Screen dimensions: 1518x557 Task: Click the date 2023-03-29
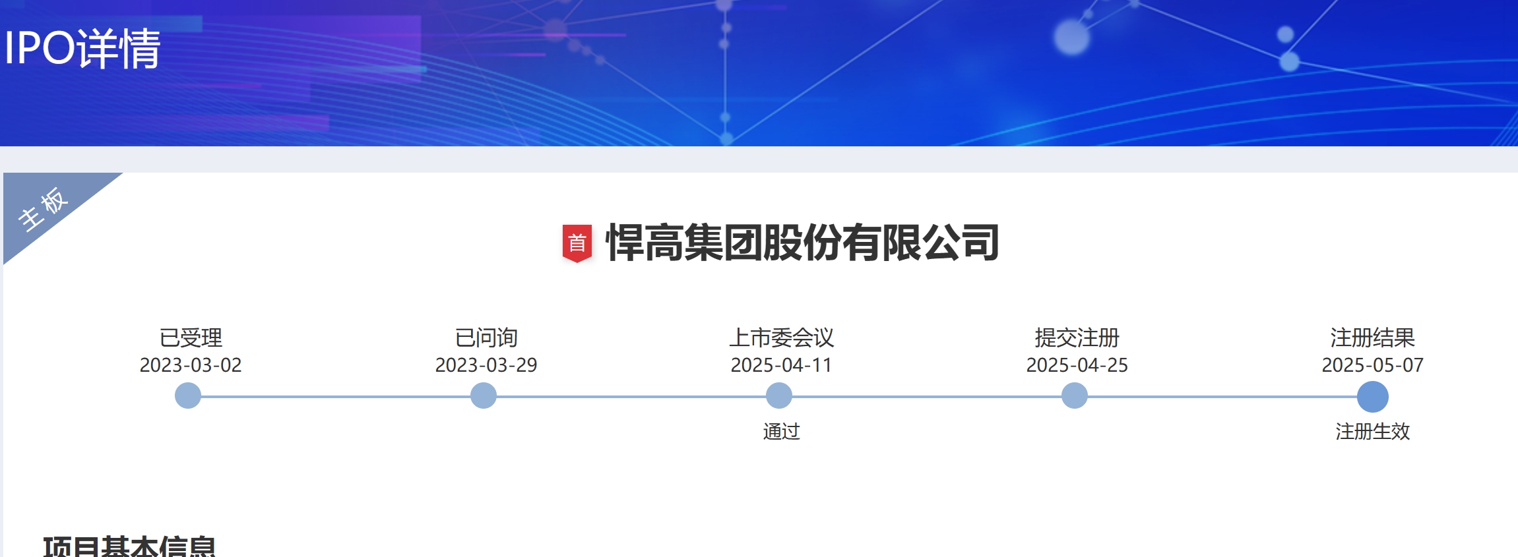[486, 365]
